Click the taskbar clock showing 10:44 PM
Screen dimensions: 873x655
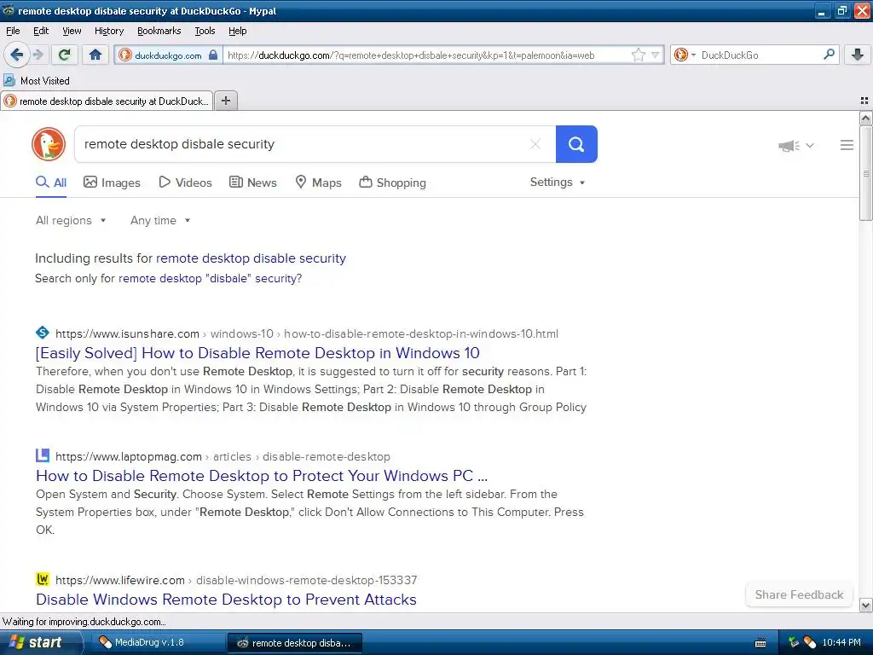click(841, 642)
